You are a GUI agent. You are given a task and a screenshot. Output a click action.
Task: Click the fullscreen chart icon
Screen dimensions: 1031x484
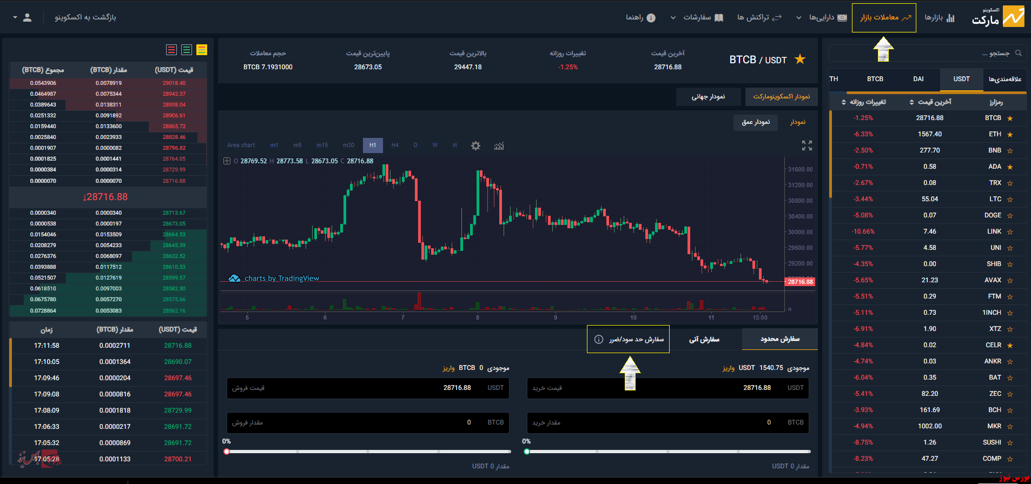pyautogui.click(x=807, y=145)
